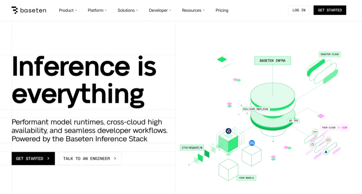Click the Google Cloud icon in illustration
The width and height of the screenshot is (362, 194).
312,144
